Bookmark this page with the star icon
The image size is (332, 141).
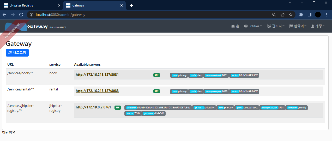(x=291, y=15)
